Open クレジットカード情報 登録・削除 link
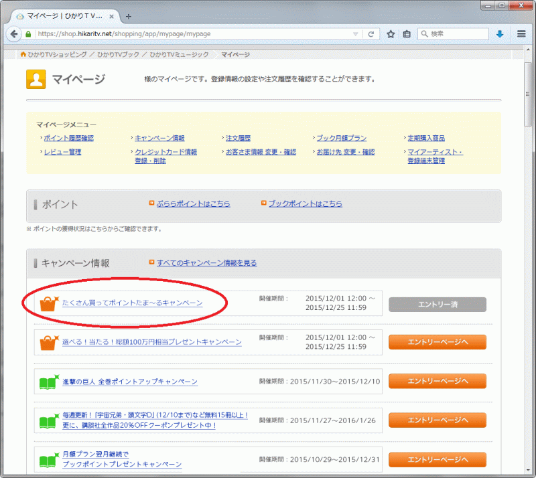 click(x=165, y=157)
